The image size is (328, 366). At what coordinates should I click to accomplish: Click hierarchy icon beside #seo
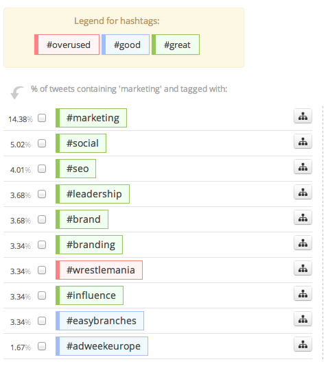click(303, 167)
